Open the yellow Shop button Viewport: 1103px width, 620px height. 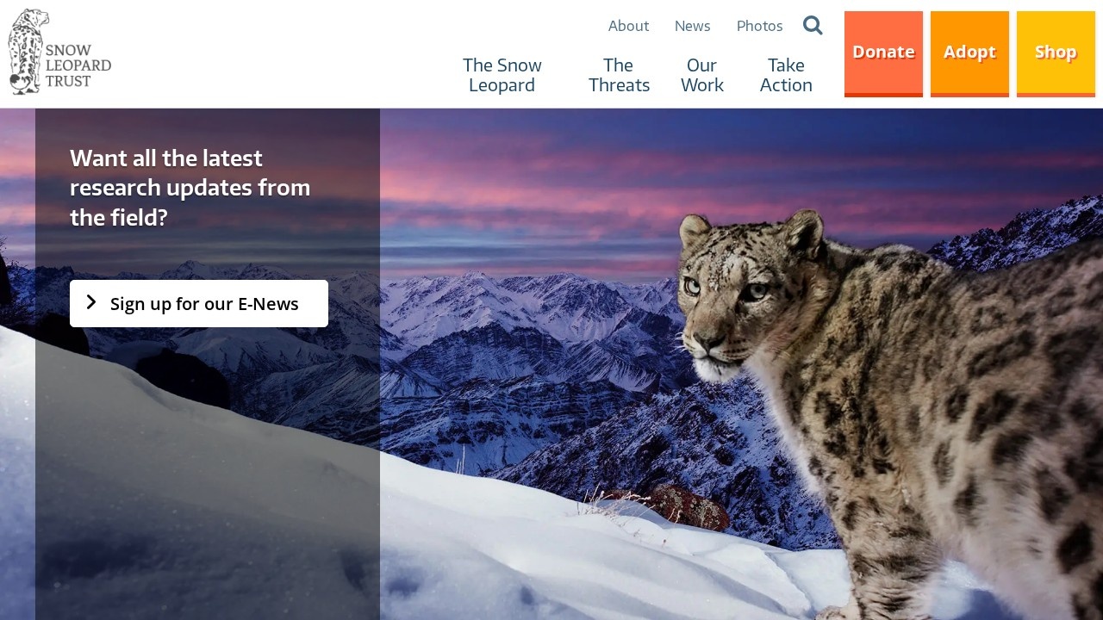pyautogui.click(x=1056, y=53)
